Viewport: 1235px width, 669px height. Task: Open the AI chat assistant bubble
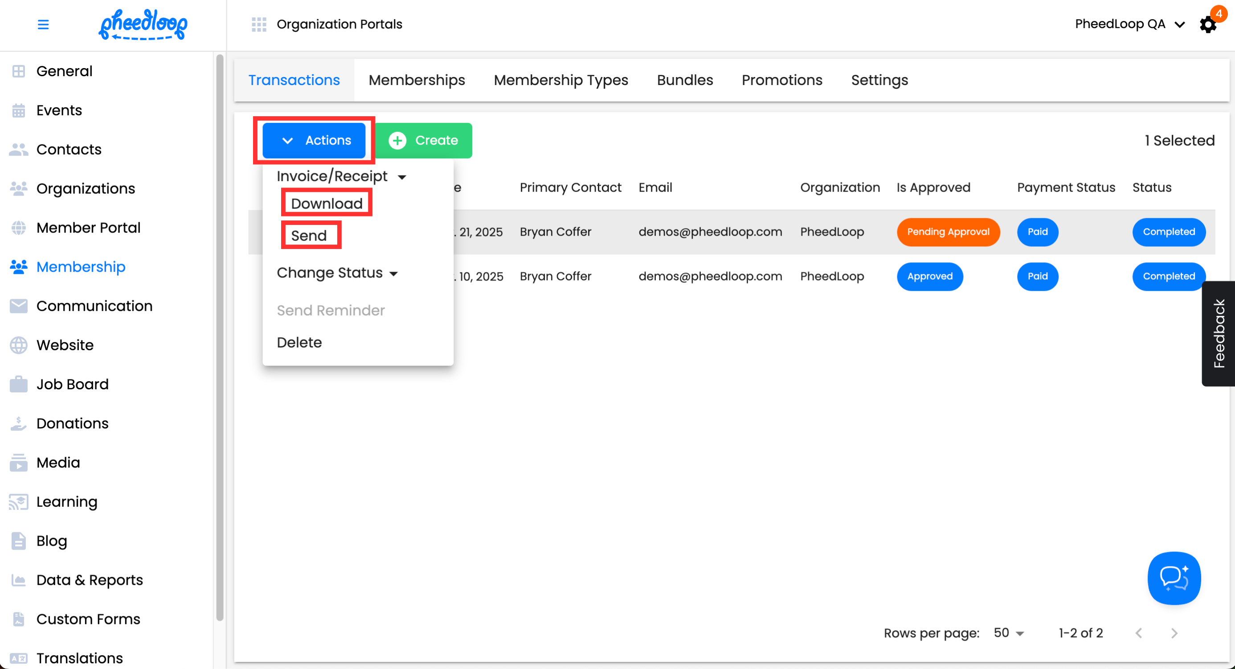(x=1174, y=578)
